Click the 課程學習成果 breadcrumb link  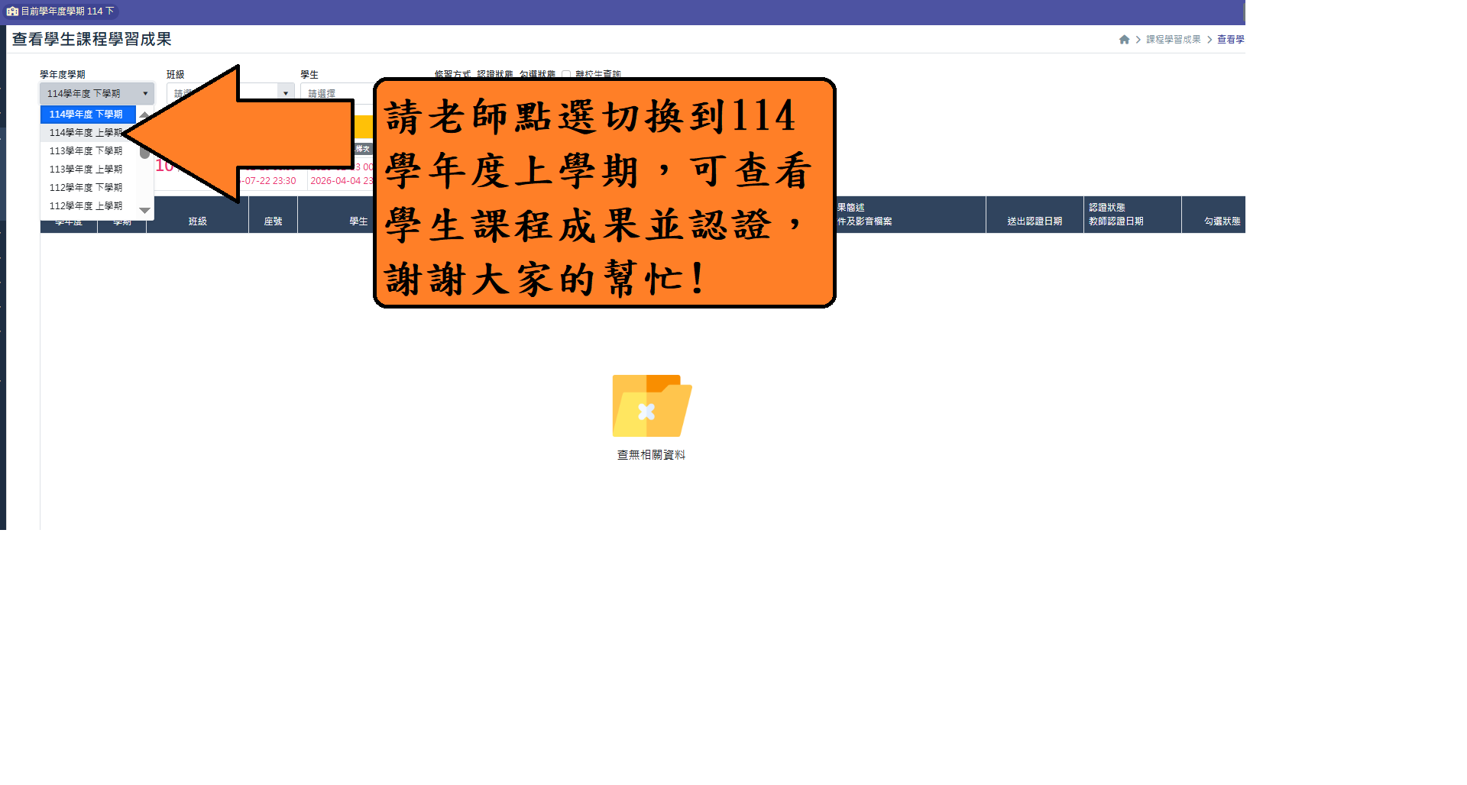click(x=1173, y=40)
